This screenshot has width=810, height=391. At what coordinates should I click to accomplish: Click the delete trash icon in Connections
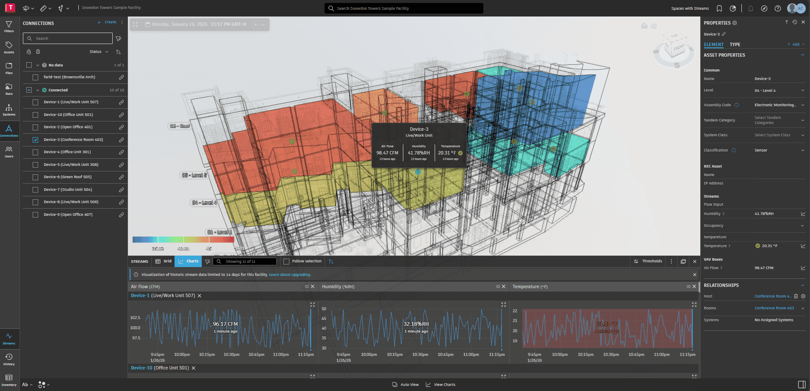[x=38, y=52]
